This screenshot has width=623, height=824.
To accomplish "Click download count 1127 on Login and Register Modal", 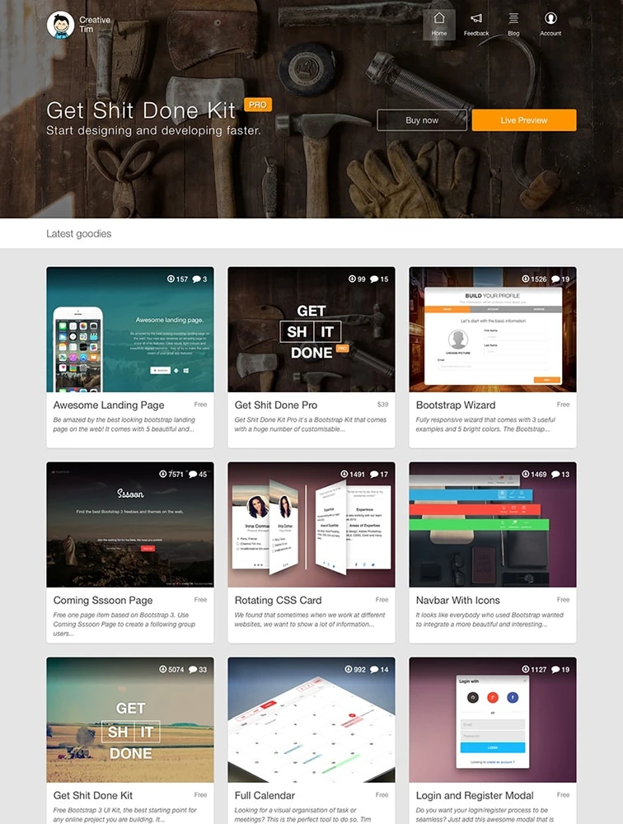I will [534, 669].
